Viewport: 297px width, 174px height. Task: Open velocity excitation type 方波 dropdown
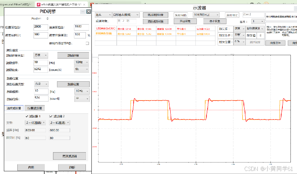pos(41,55)
